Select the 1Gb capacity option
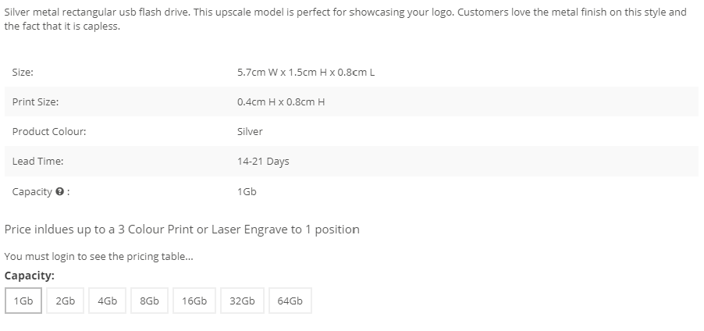Screen dimensions: 704x331 (x=23, y=301)
